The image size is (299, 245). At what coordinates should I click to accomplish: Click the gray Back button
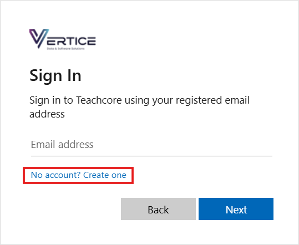[158, 209]
